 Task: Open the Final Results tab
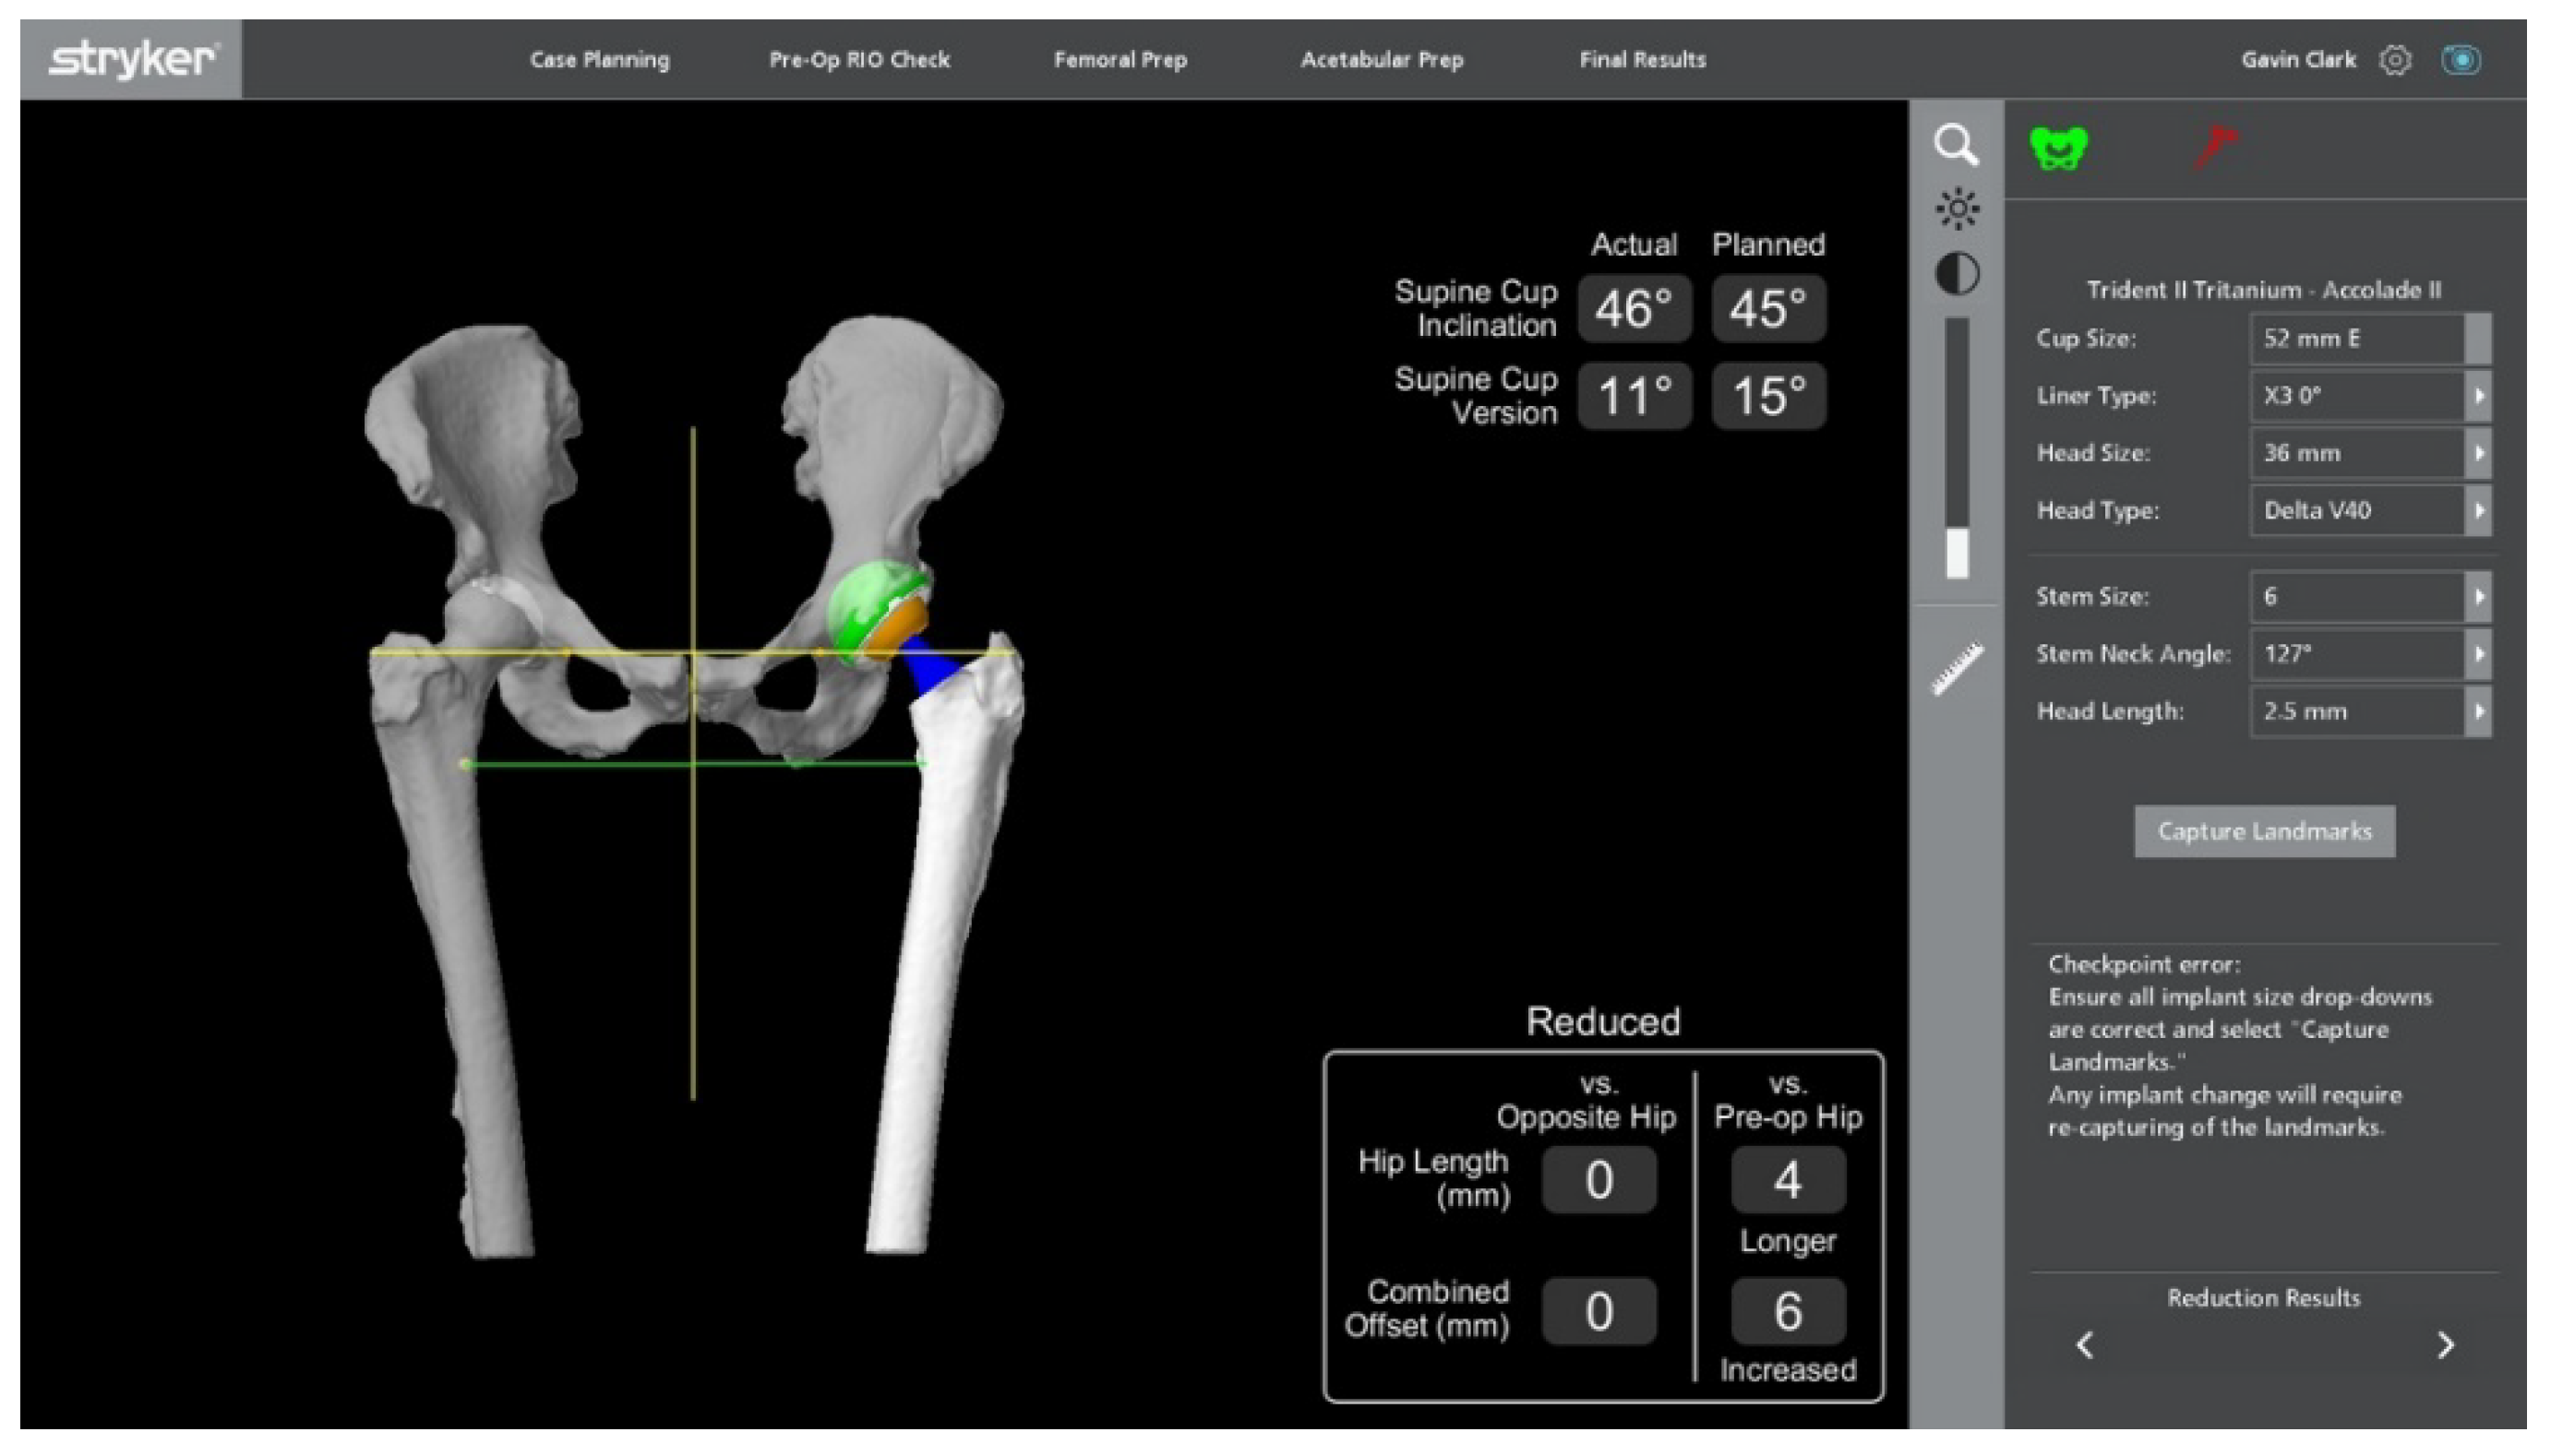1641,60
